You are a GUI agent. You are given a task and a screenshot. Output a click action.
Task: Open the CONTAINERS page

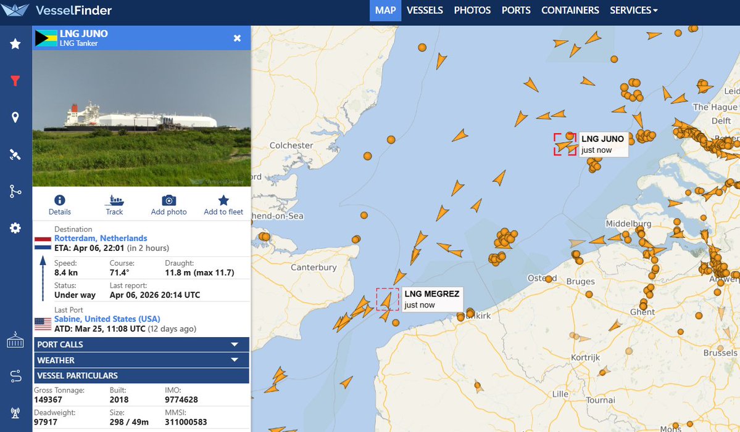pyautogui.click(x=570, y=10)
